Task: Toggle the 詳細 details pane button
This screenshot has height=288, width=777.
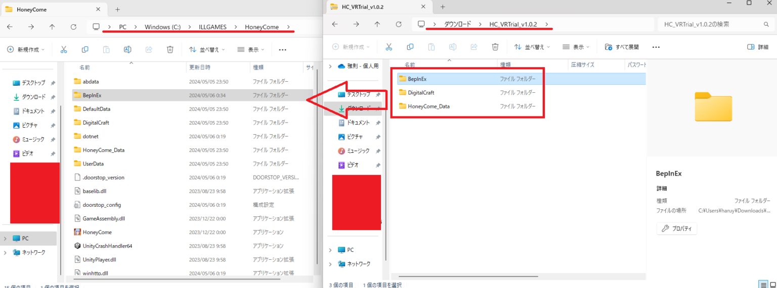Action: tap(757, 47)
